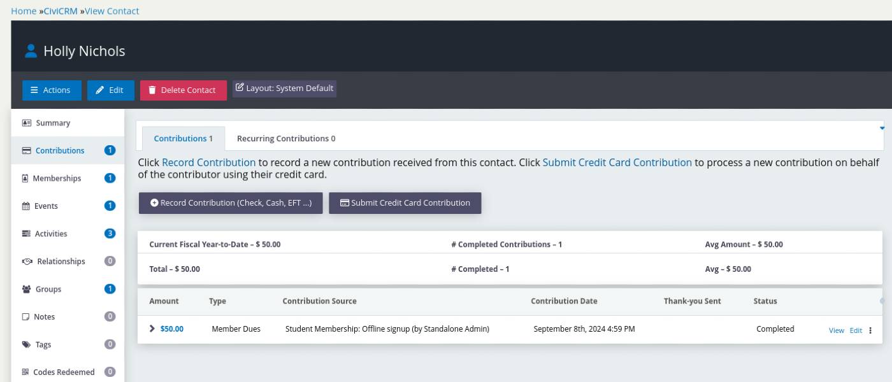View the Member Dues contribution
The width and height of the screenshot is (892, 382).
836,330
